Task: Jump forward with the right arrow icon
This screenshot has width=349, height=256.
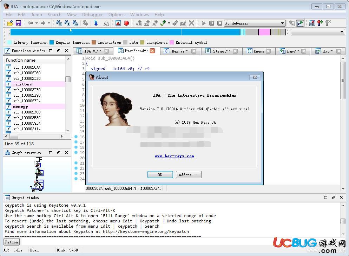Action: tap(43, 23)
